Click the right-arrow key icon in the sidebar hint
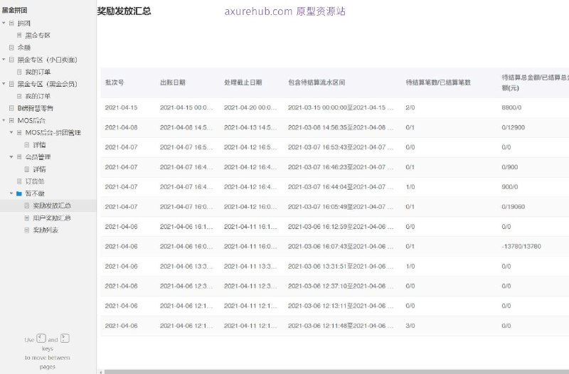Viewport: 569px width, 374px height. click(x=65, y=338)
